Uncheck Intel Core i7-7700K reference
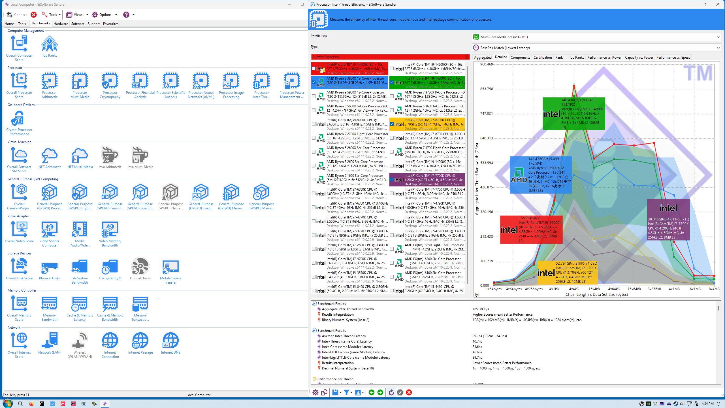This screenshot has width=725, height=408. (x=392, y=180)
